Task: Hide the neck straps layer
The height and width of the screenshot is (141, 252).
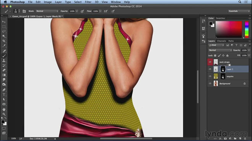Action: click(x=210, y=62)
